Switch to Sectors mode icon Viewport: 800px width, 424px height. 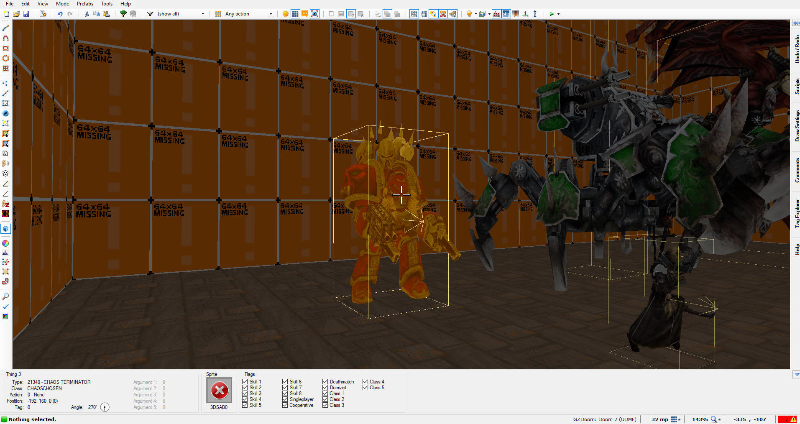click(x=5, y=103)
